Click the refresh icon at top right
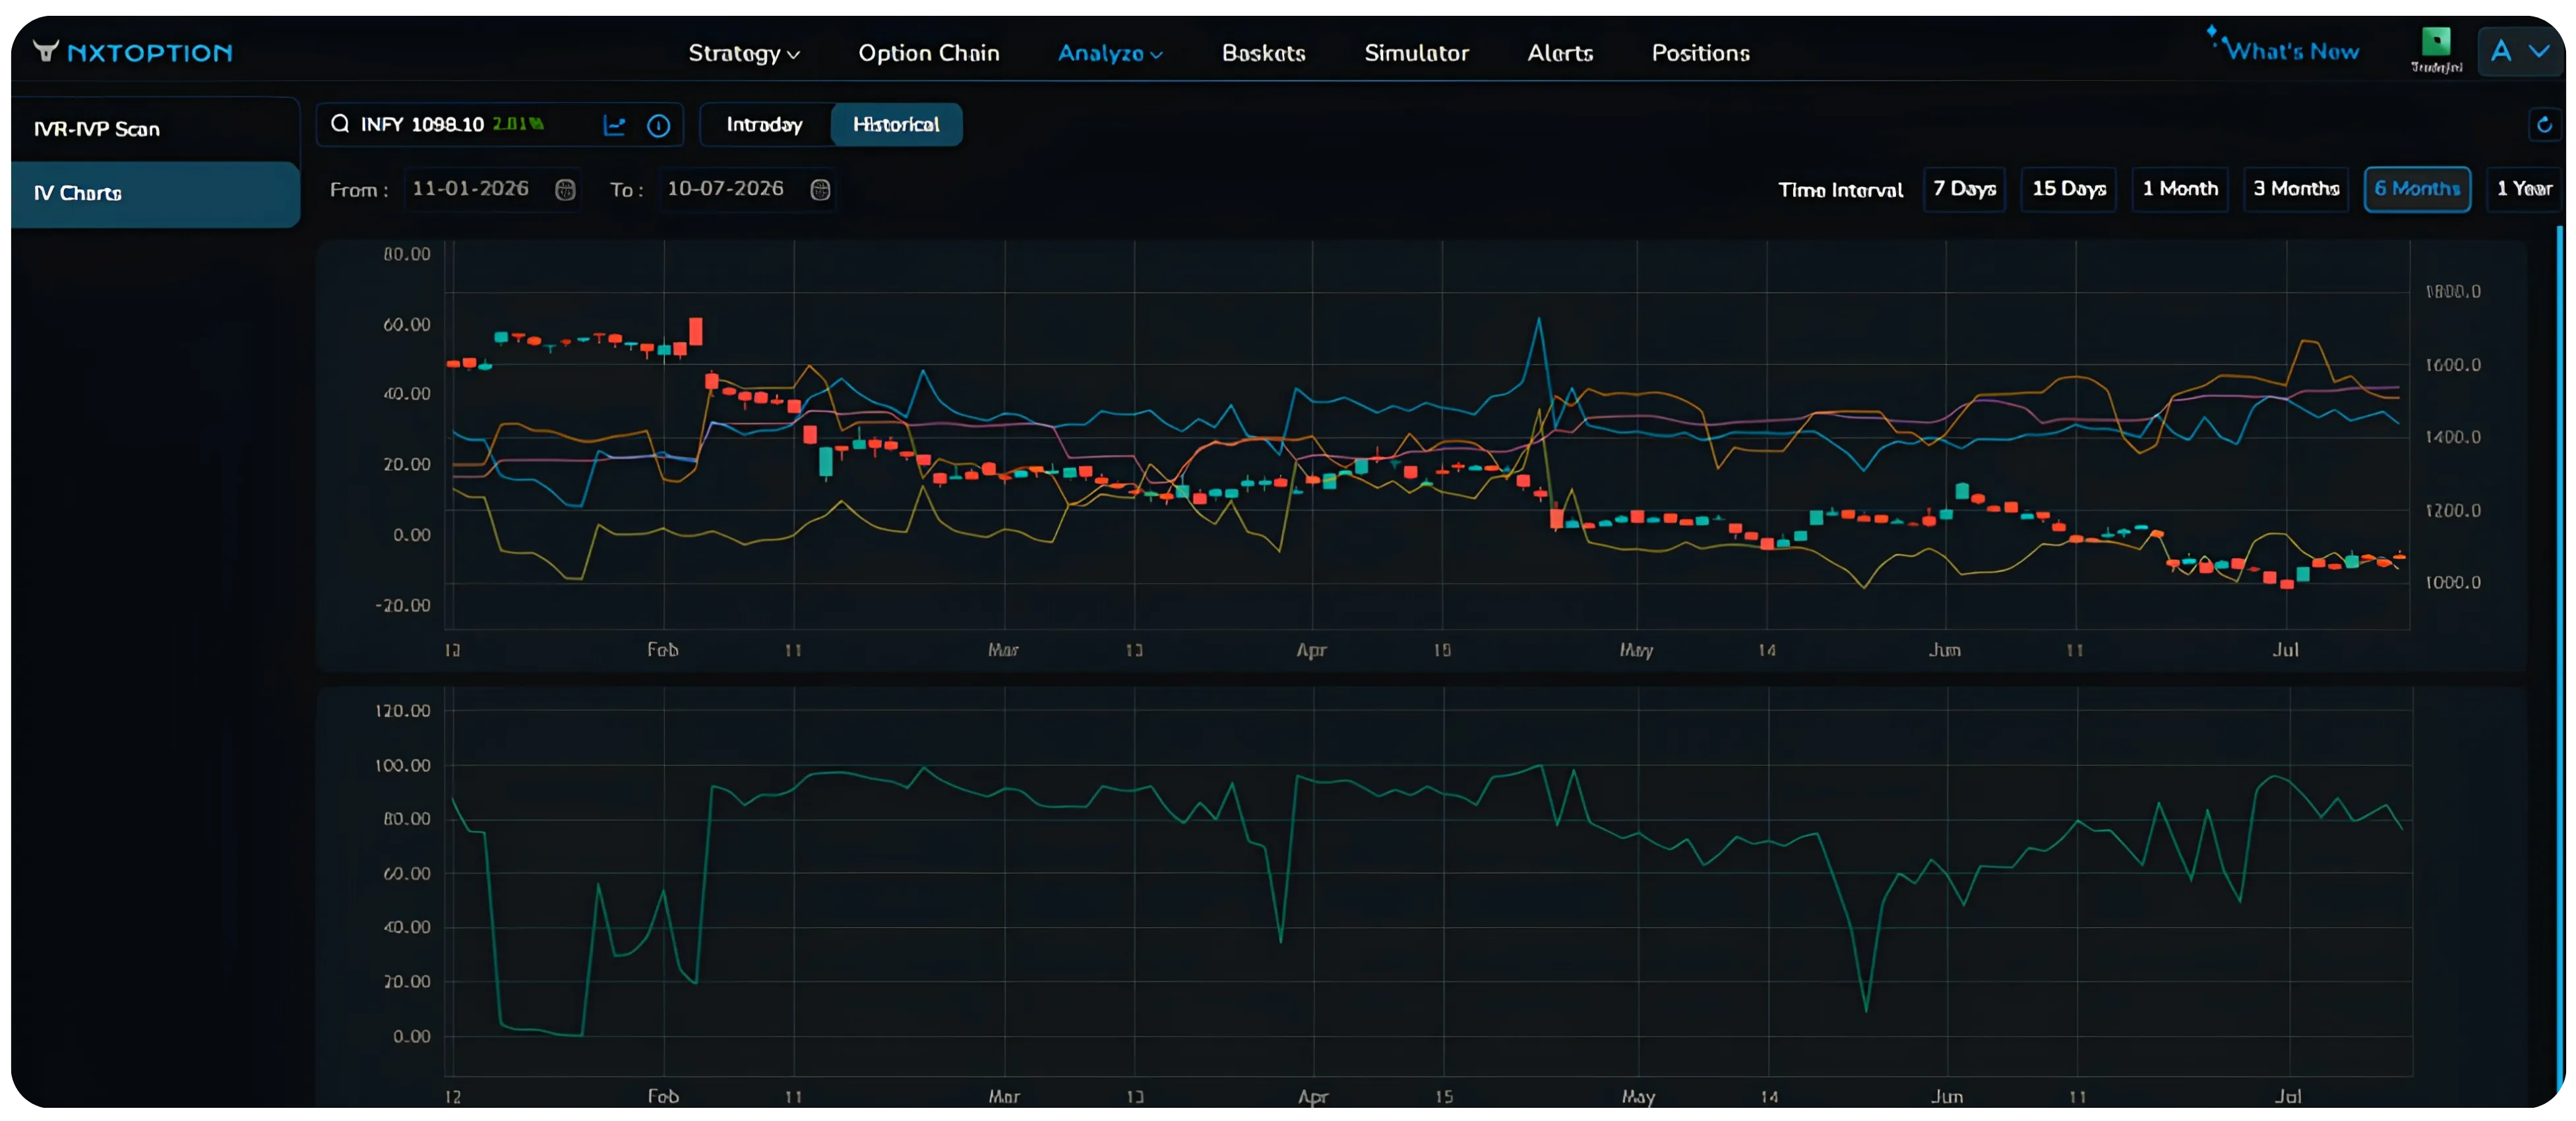 click(x=2544, y=125)
